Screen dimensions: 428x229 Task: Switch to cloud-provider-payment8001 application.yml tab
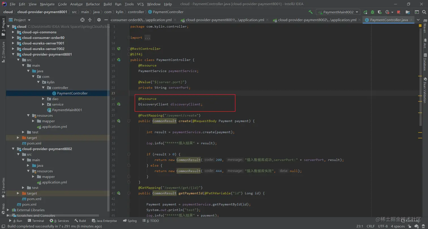pyautogui.click(x=225, y=20)
